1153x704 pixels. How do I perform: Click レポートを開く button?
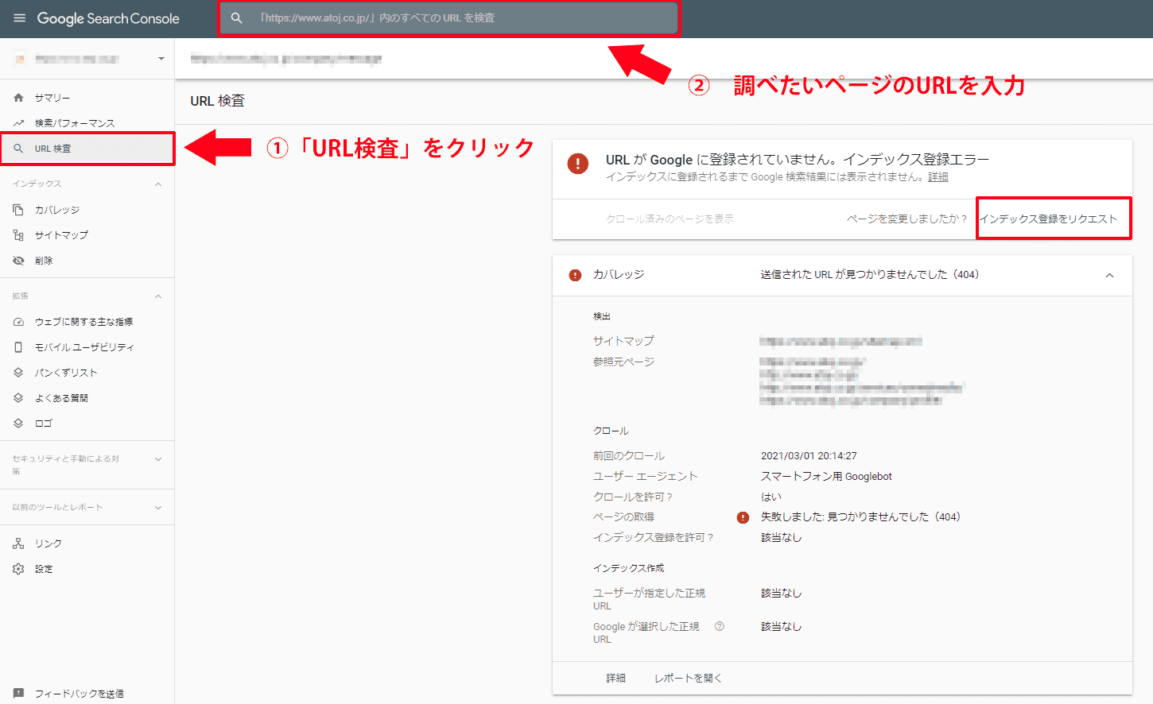tap(688, 678)
